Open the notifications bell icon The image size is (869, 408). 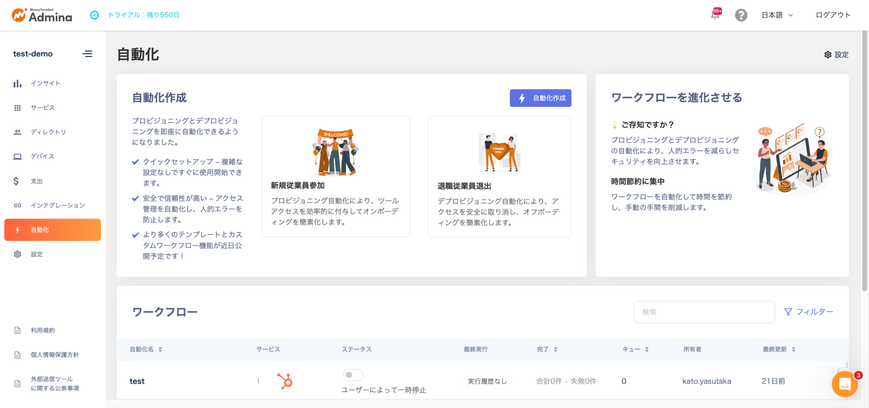(715, 15)
